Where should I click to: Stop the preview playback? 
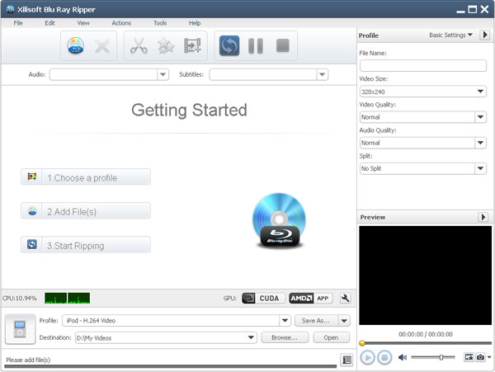(x=384, y=357)
